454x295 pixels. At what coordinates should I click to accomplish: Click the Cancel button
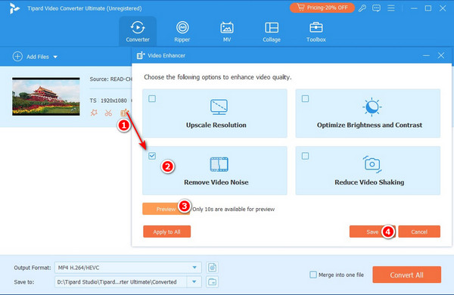click(419, 231)
